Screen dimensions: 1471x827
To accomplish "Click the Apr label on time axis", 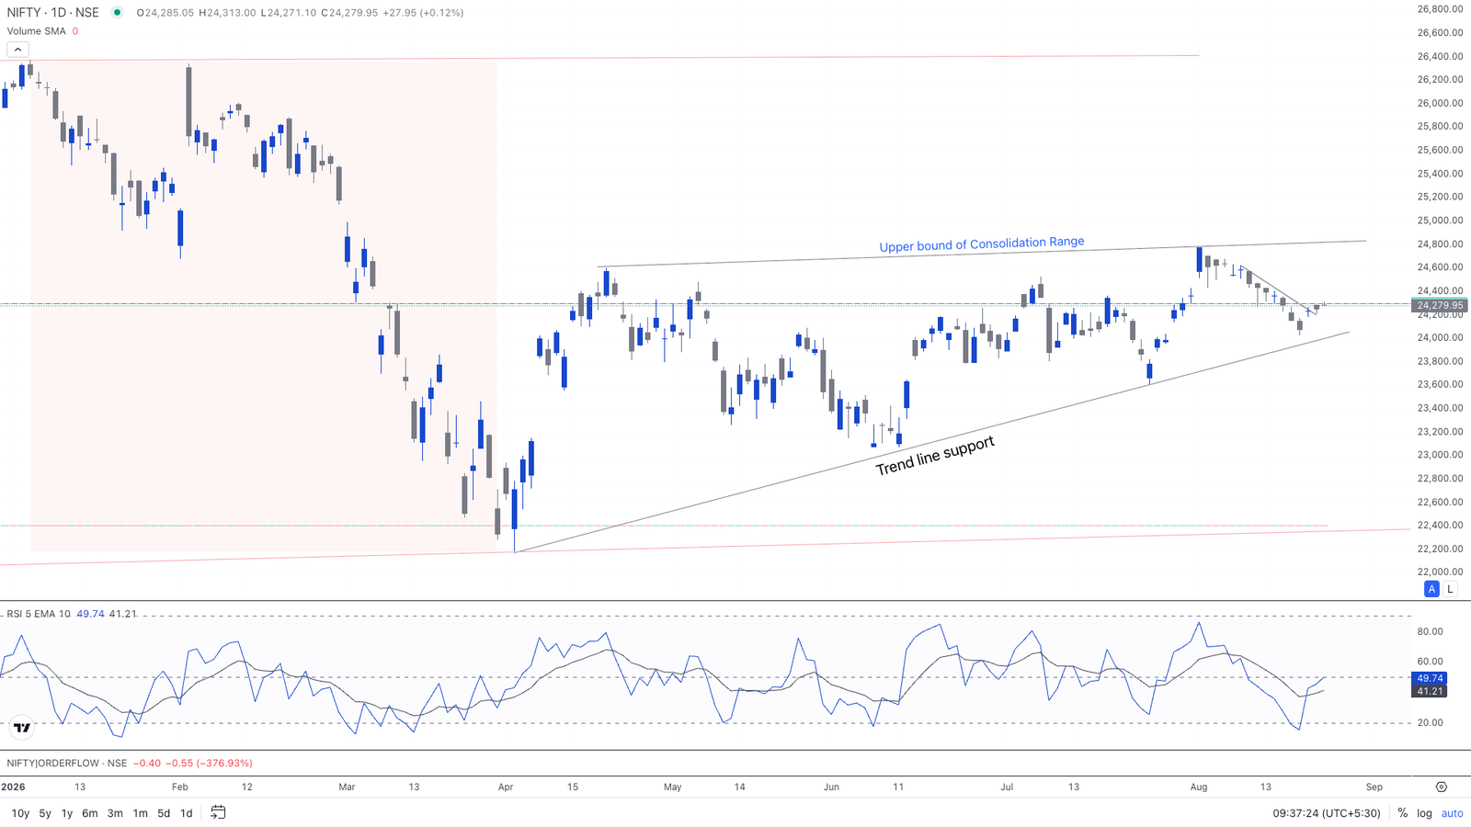I will coord(506,787).
